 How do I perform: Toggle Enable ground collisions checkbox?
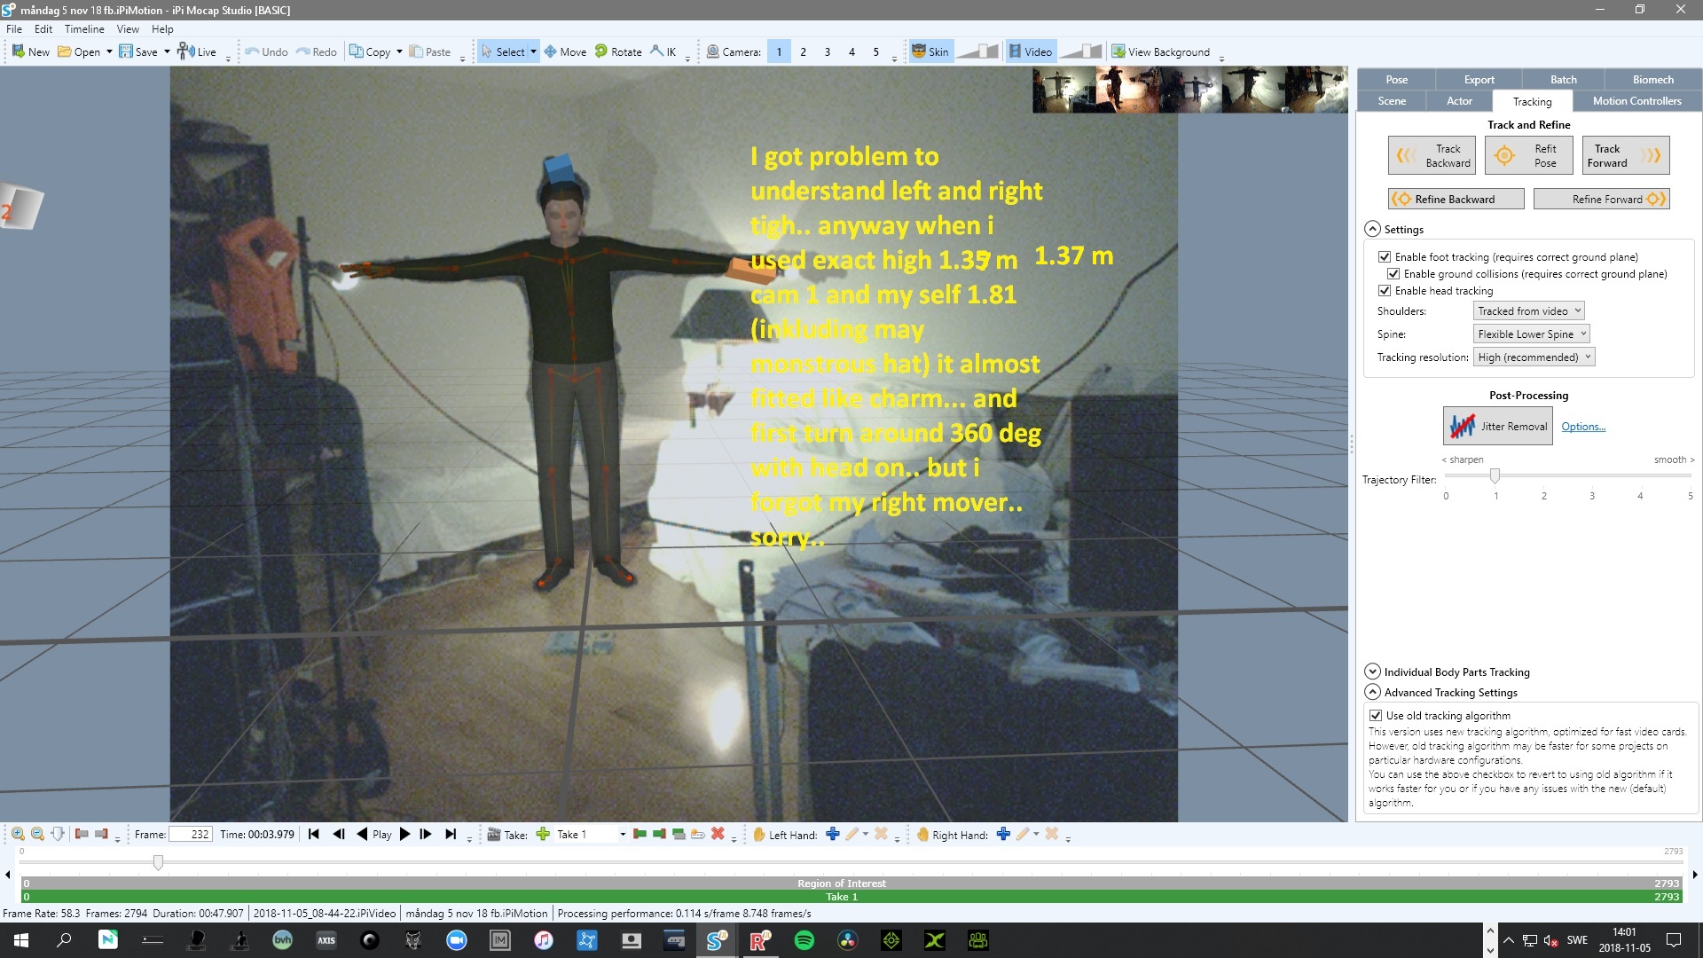click(1393, 274)
